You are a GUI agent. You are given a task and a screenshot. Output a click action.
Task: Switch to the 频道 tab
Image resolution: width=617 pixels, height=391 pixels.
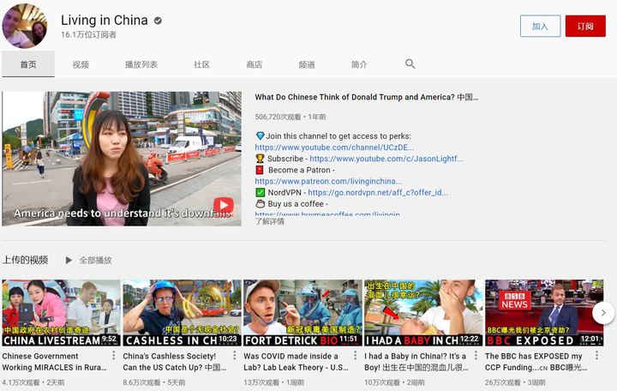(307, 64)
